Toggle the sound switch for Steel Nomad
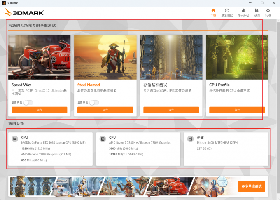 [94, 103]
